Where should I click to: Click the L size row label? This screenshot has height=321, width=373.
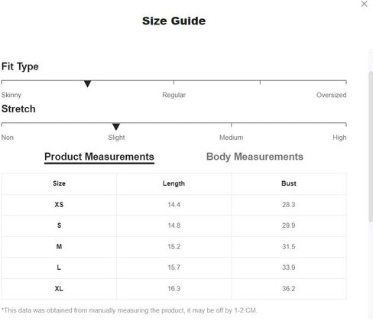pos(59,267)
